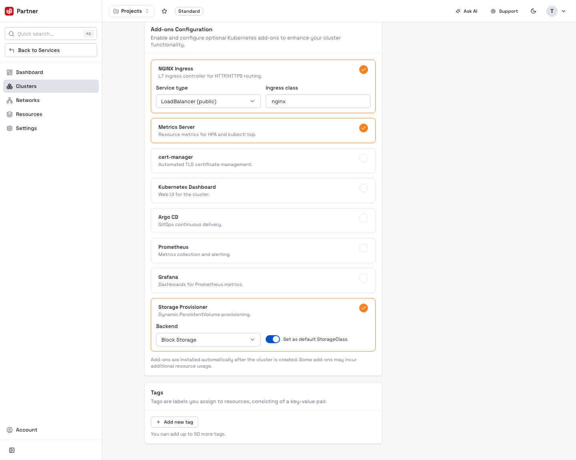Star this page with favorite icon

pos(164,11)
